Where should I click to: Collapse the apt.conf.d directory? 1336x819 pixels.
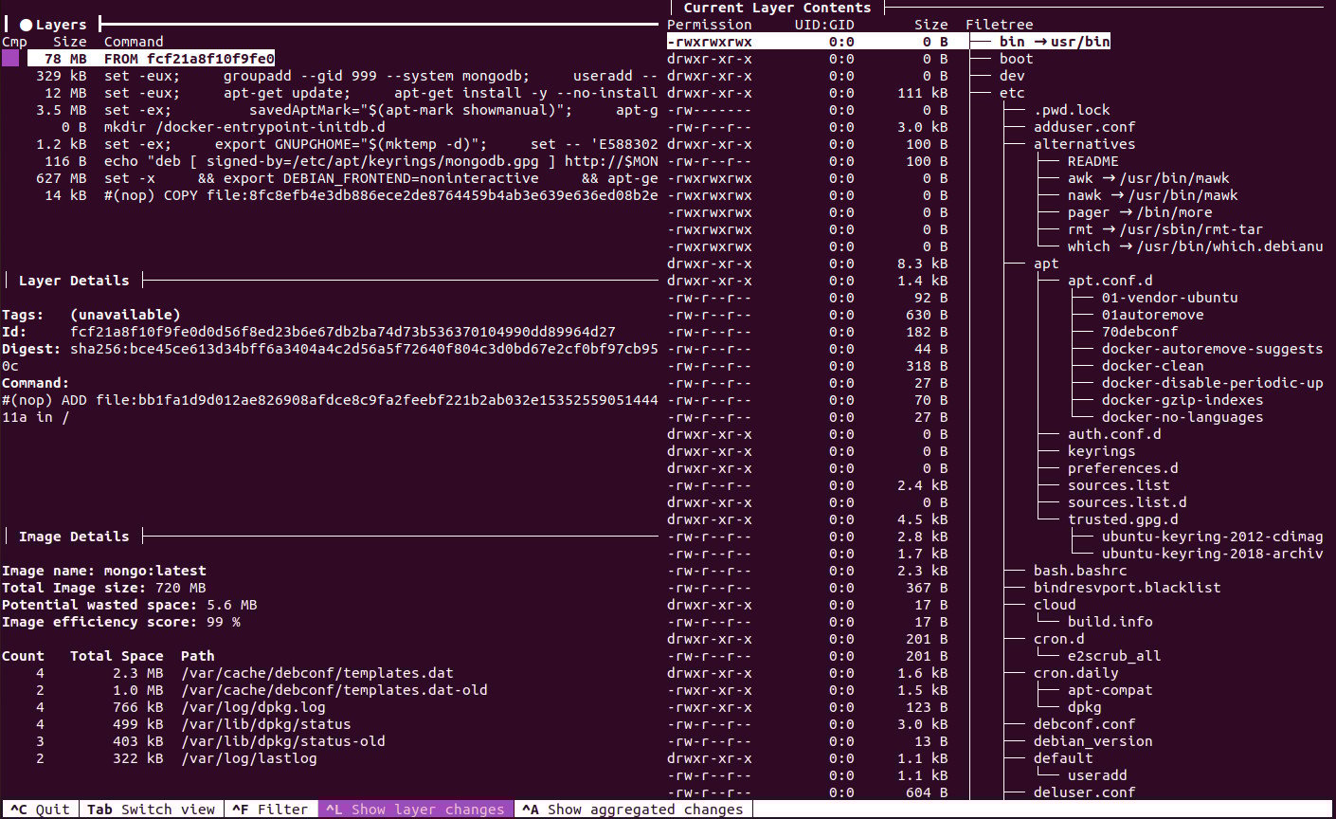coord(1110,281)
